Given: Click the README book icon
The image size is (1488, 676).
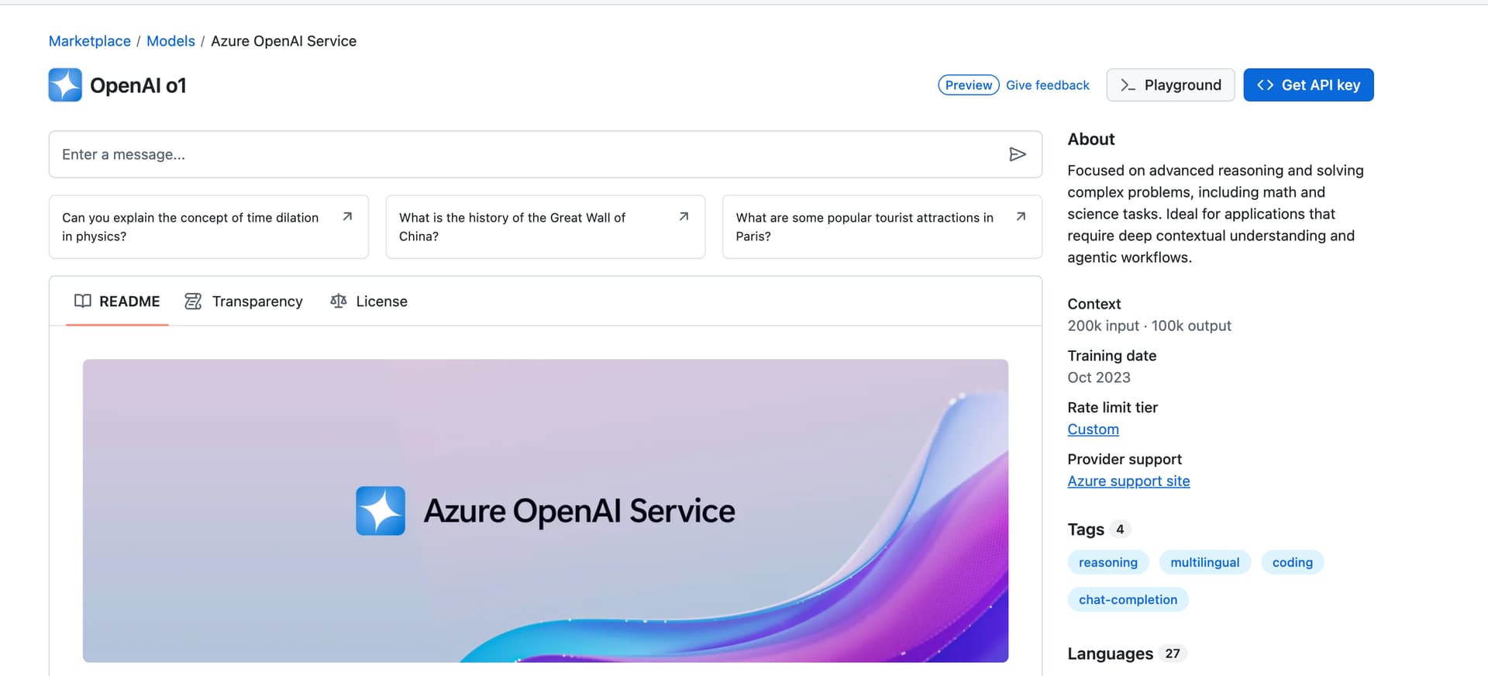Looking at the screenshot, I should coord(83,301).
